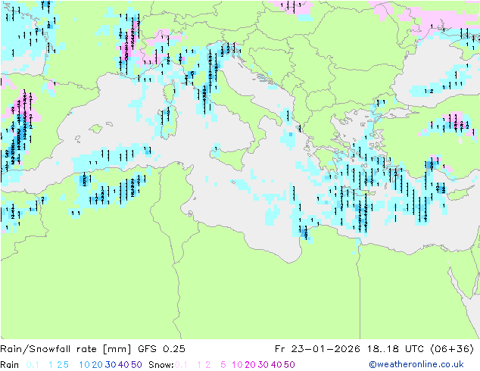Viewport: 480px width, 371px height.
Task: Click the snow legend value 50
Action: point(289,365)
